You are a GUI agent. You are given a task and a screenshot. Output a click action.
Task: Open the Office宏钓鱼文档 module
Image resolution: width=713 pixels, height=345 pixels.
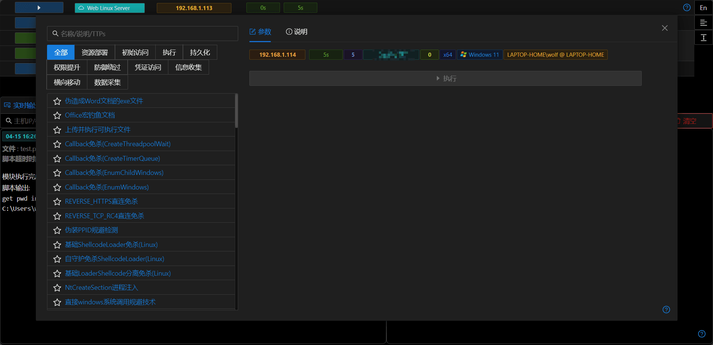coord(90,115)
